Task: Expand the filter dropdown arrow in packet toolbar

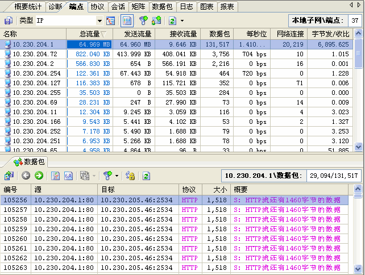Action: (117, 176)
